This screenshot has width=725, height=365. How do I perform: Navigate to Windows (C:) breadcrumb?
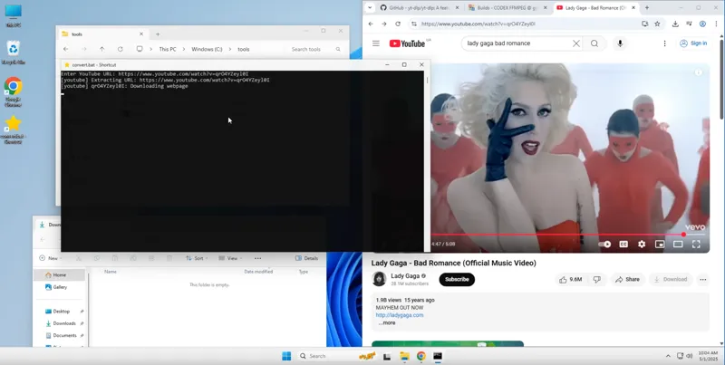207,49
